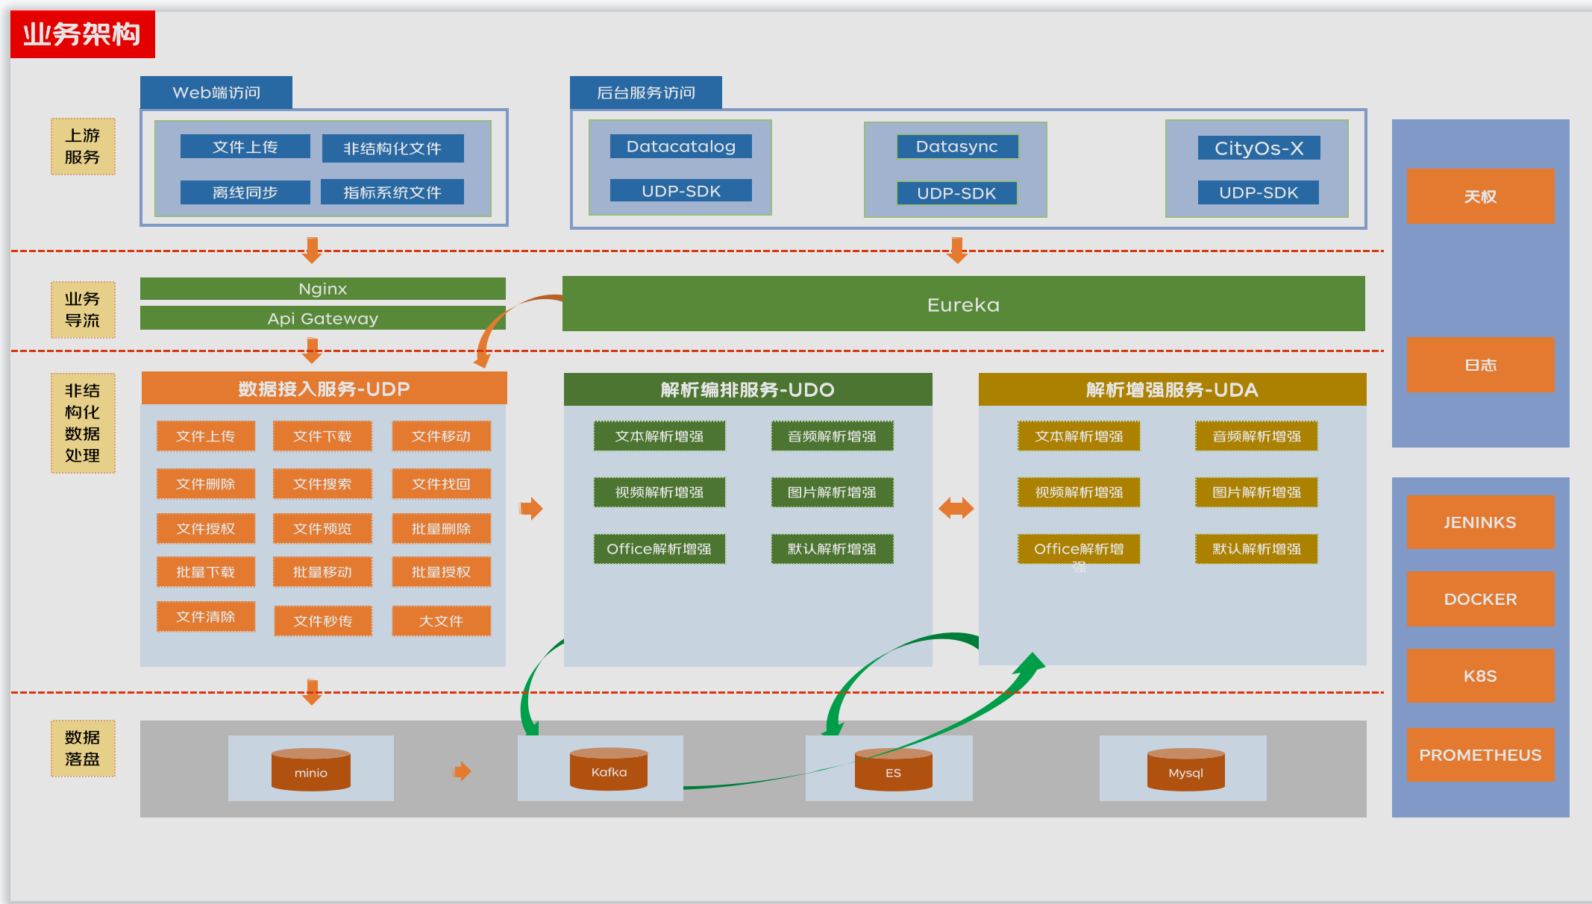
Task: Click 图片解析增强 in the UDA panel
Action: point(1256,492)
